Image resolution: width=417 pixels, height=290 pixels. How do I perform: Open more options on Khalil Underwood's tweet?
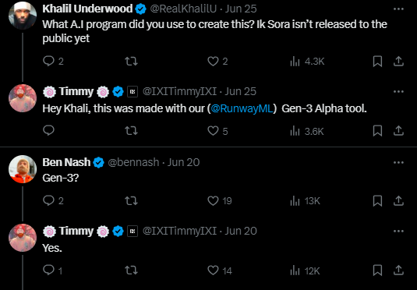[398, 9]
